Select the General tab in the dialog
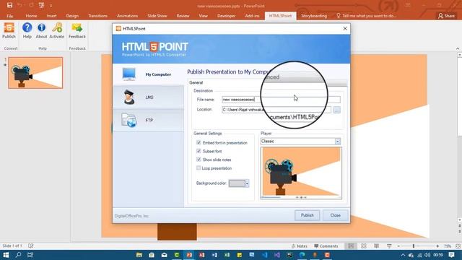 coord(196,82)
